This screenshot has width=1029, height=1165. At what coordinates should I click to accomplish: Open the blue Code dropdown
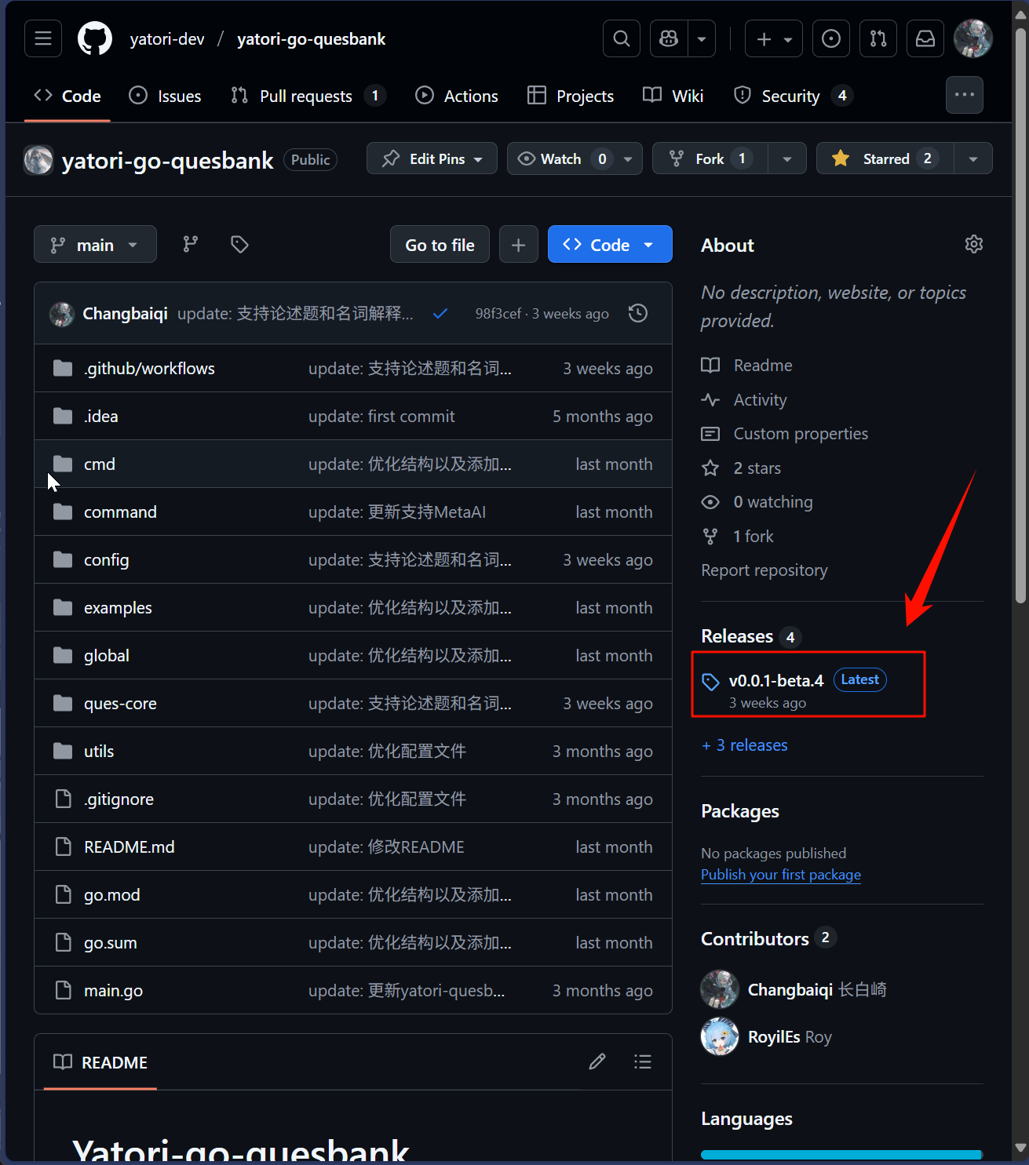[x=609, y=245]
